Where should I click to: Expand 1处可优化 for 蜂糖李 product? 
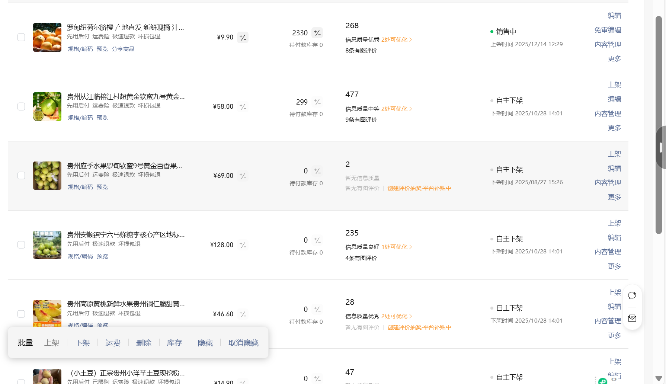point(396,247)
